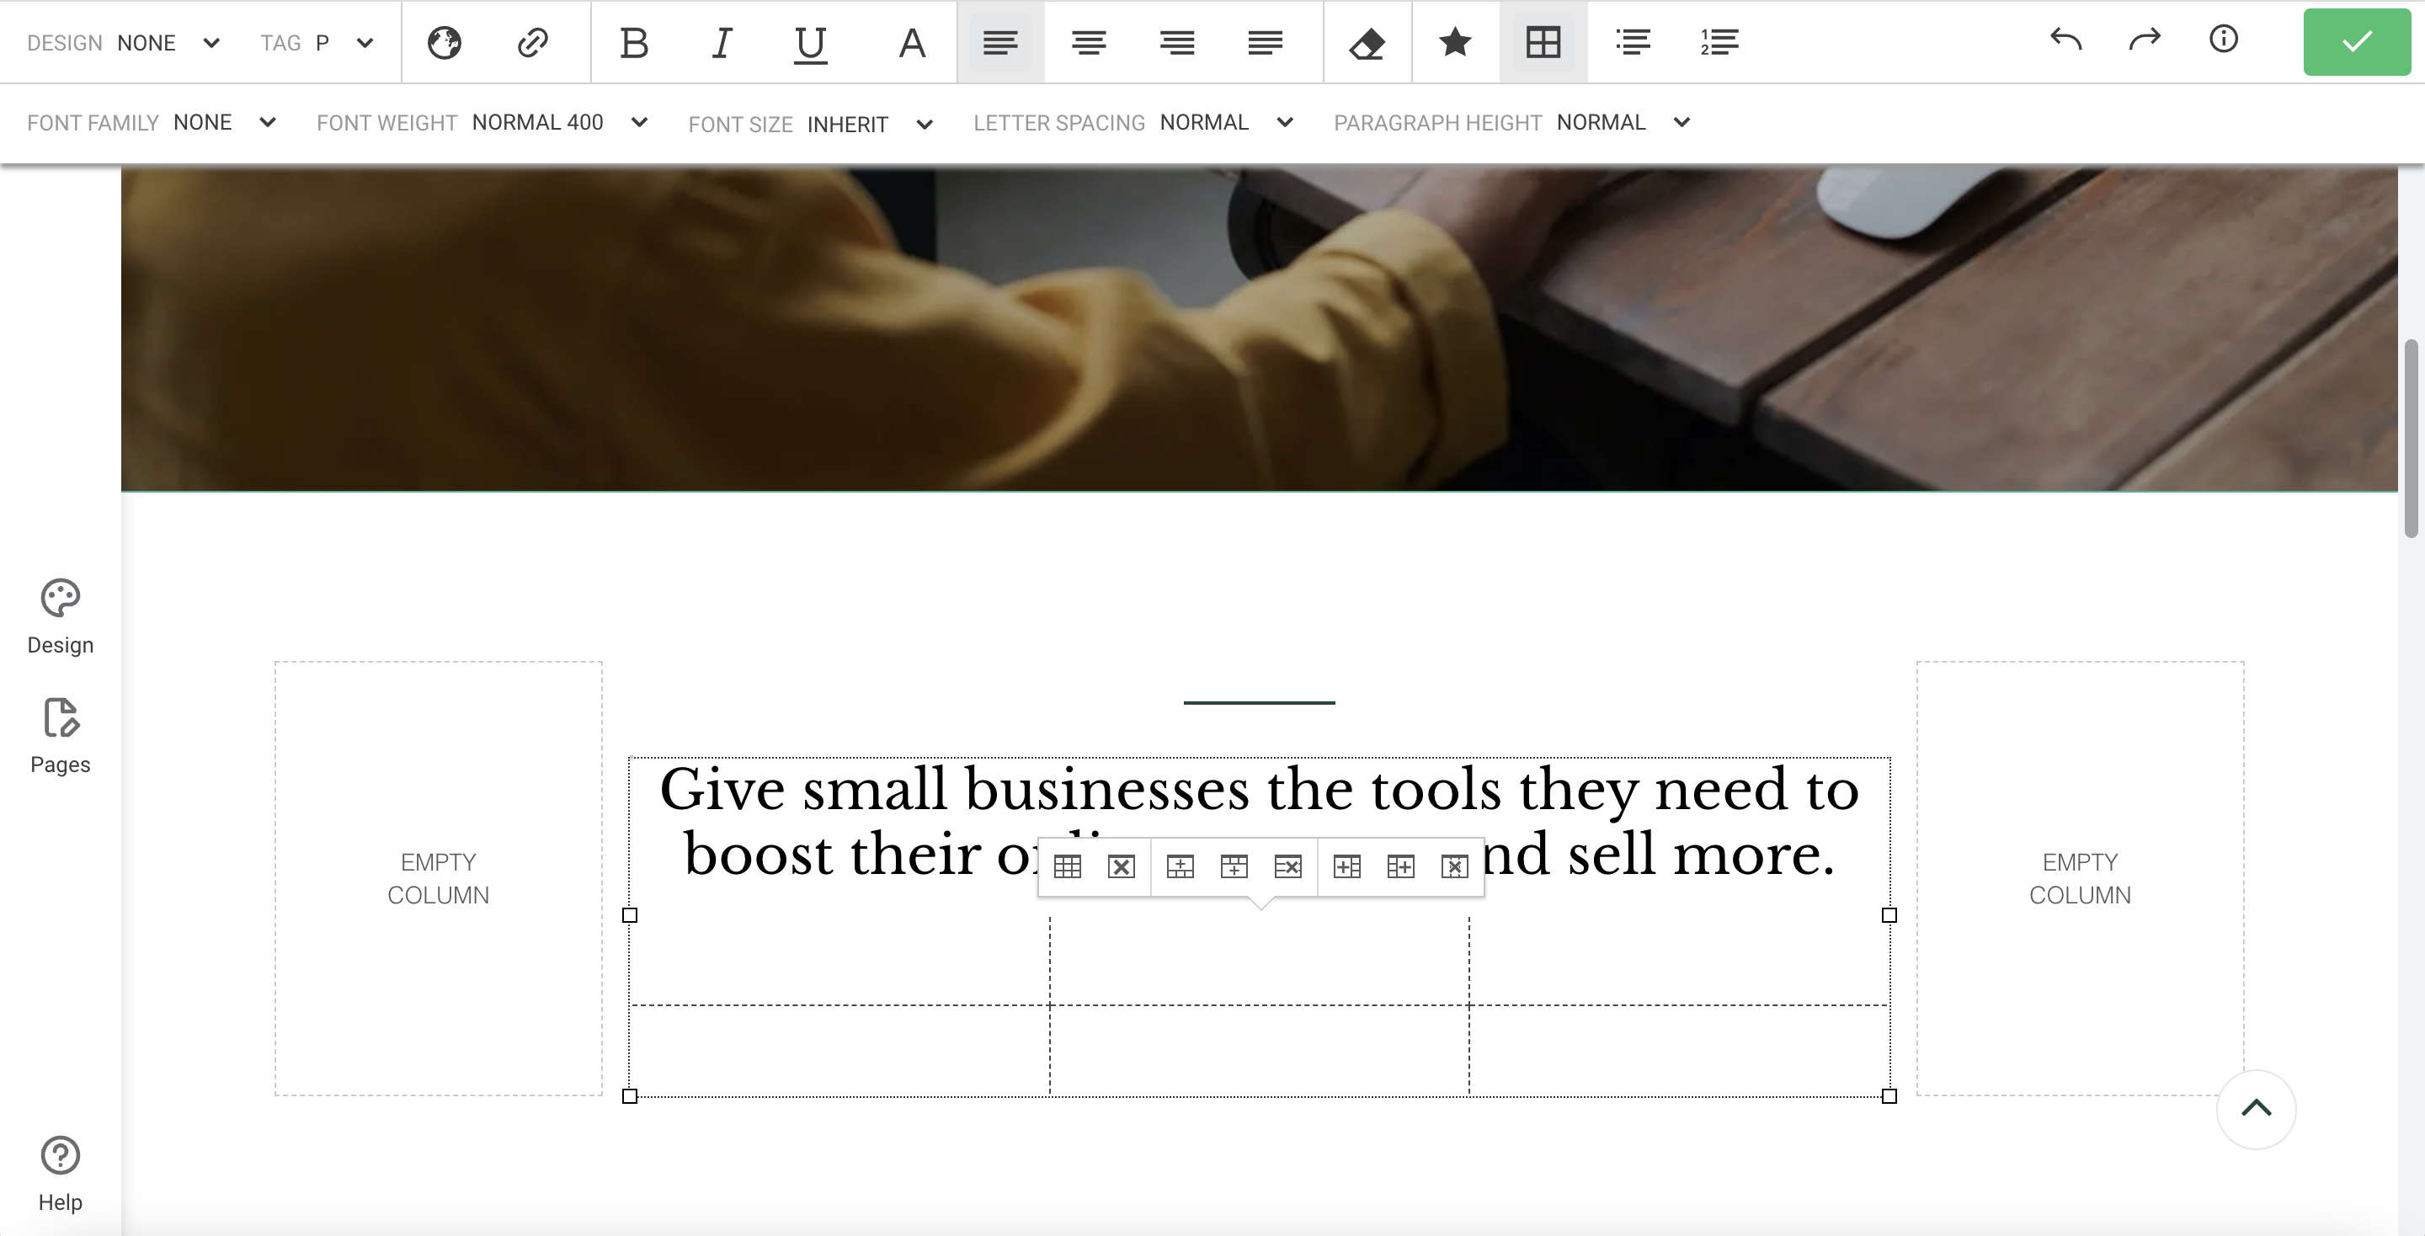Insert column after in table toolbar
The height and width of the screenshot is (1236, 2425).
[1401, 867]
